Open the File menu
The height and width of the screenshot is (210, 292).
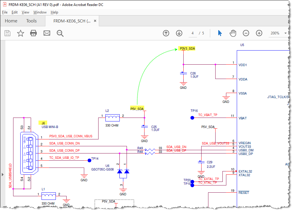point(5,12)
